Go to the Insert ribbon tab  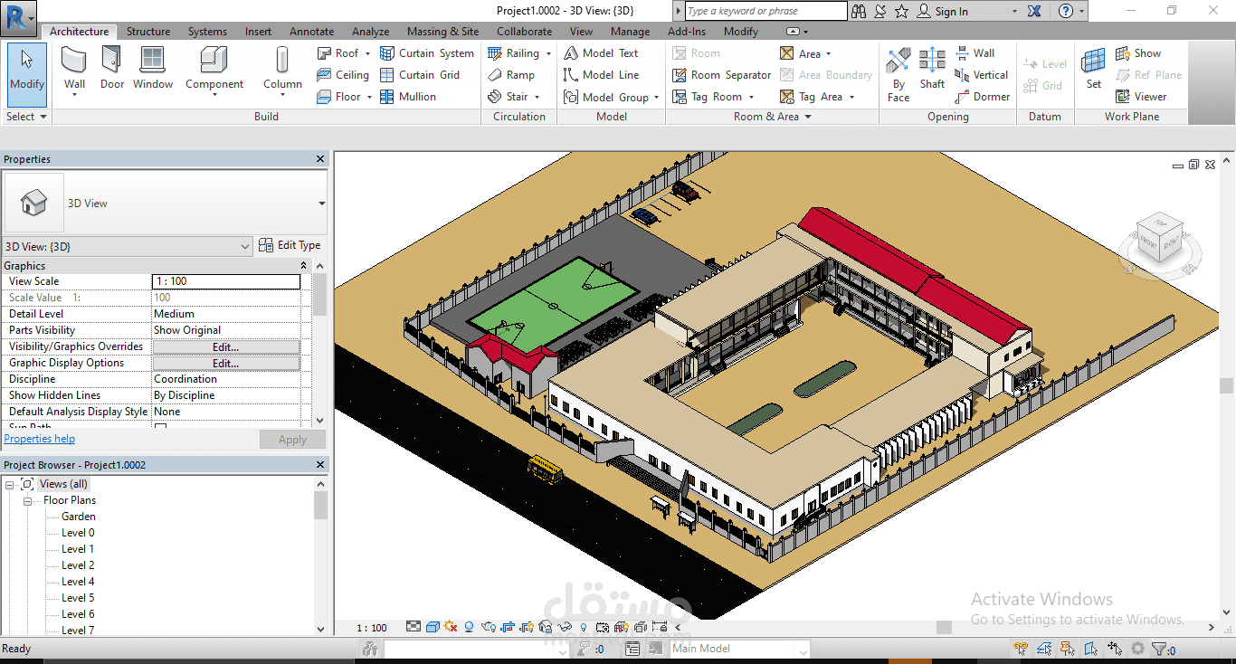point(258,32)
